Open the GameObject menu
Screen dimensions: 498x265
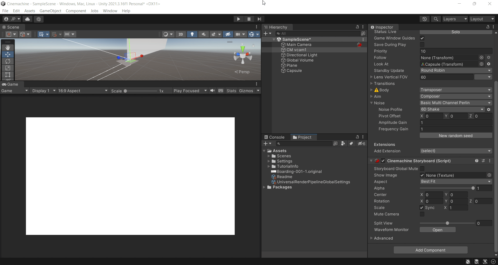coord(50,11)
